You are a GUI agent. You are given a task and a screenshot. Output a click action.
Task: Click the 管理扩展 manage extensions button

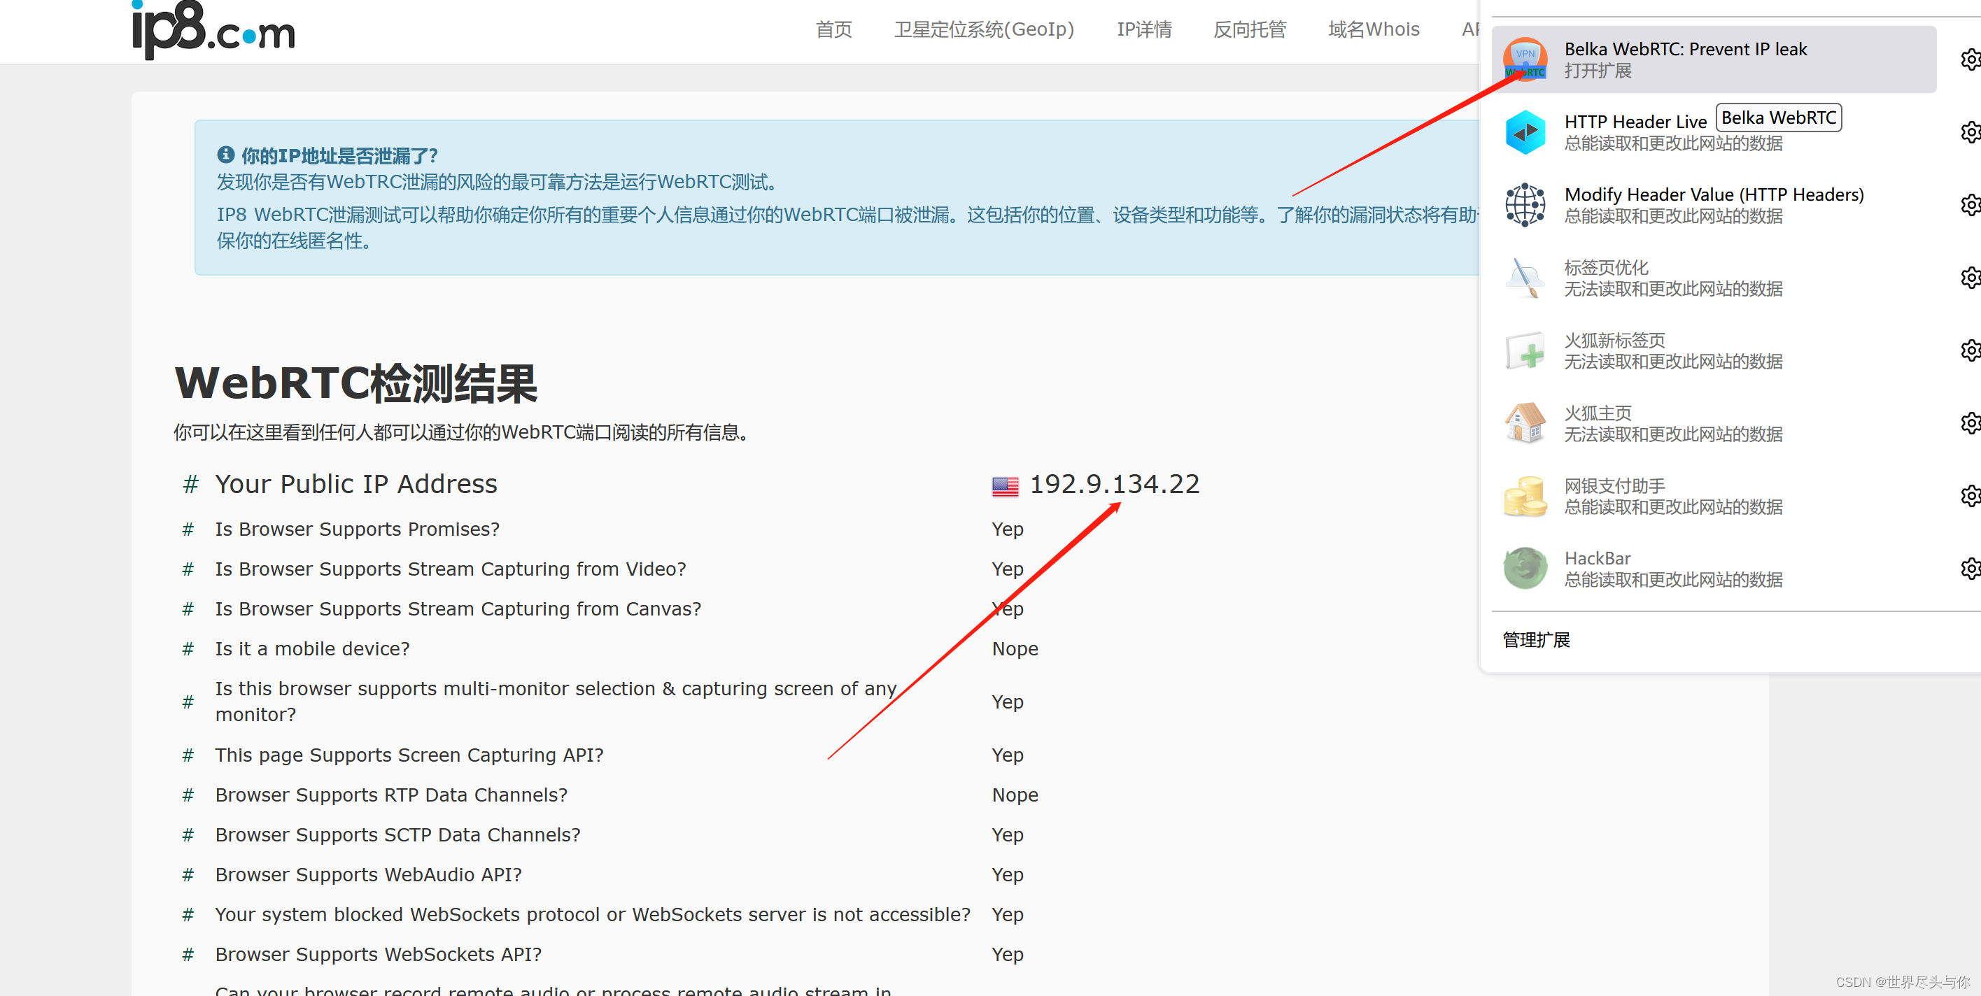click(1536, 639)
